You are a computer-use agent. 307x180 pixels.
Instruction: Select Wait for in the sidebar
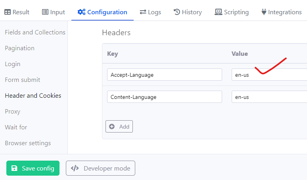[x=16, y=127]
